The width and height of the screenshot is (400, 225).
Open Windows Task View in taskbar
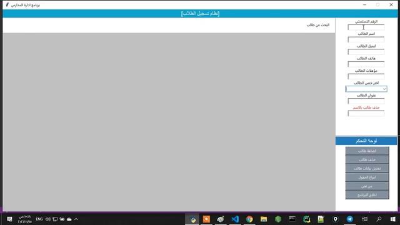click(x=365, y=219)
